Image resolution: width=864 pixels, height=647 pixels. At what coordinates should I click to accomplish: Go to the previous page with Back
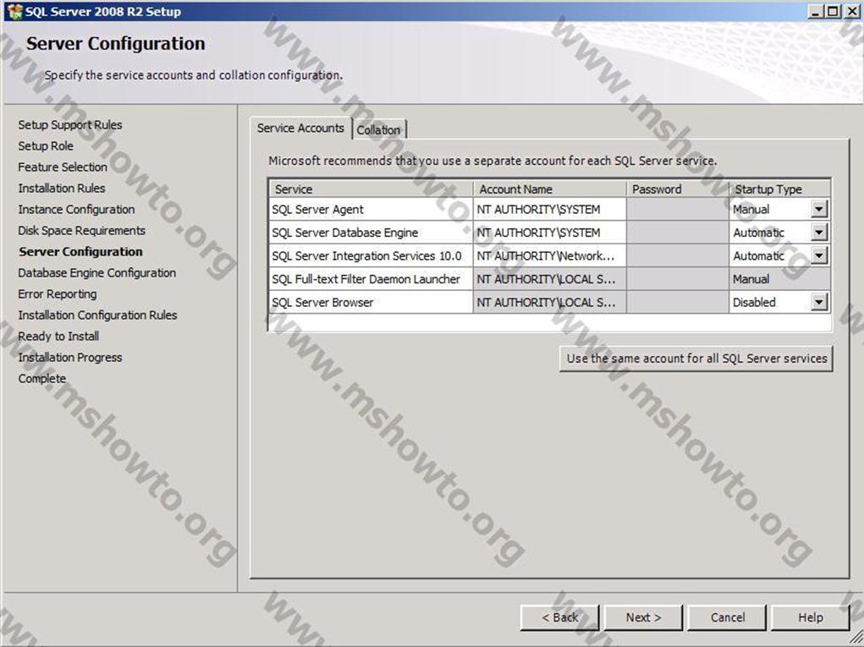[x=559, y=617]
